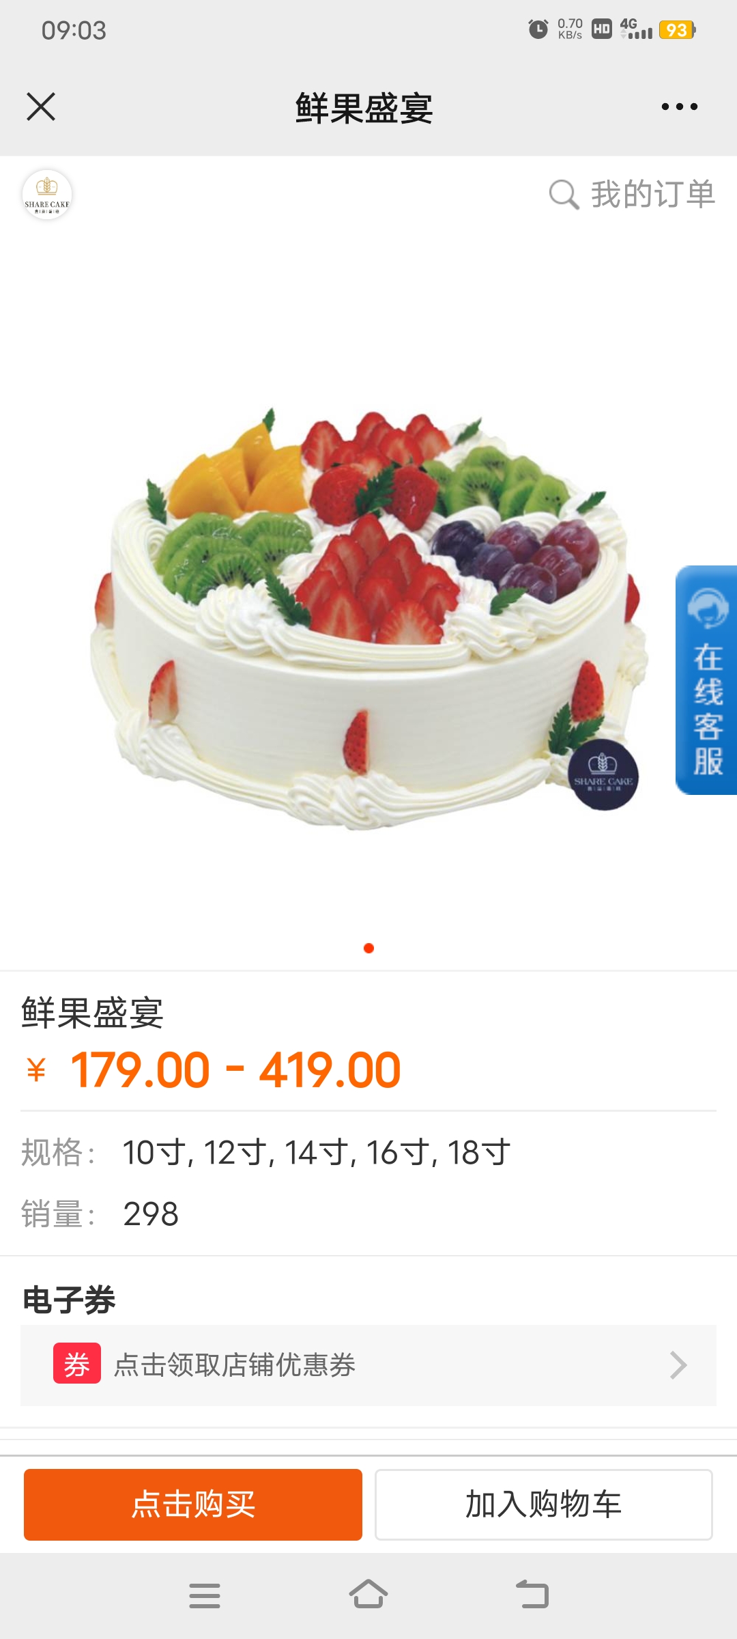Tap the price range 179.00 - 419.00
Screen dimensions: 737x1639
coord(235,1069)
